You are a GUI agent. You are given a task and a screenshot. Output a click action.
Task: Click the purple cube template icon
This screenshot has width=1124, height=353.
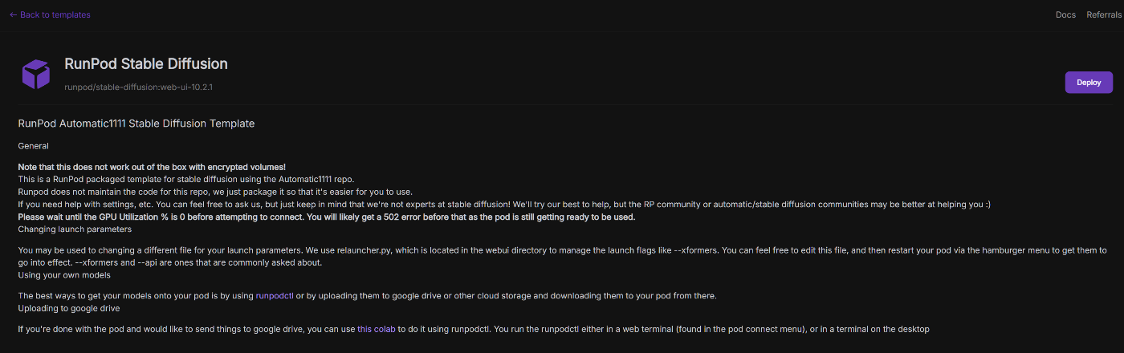36,74
